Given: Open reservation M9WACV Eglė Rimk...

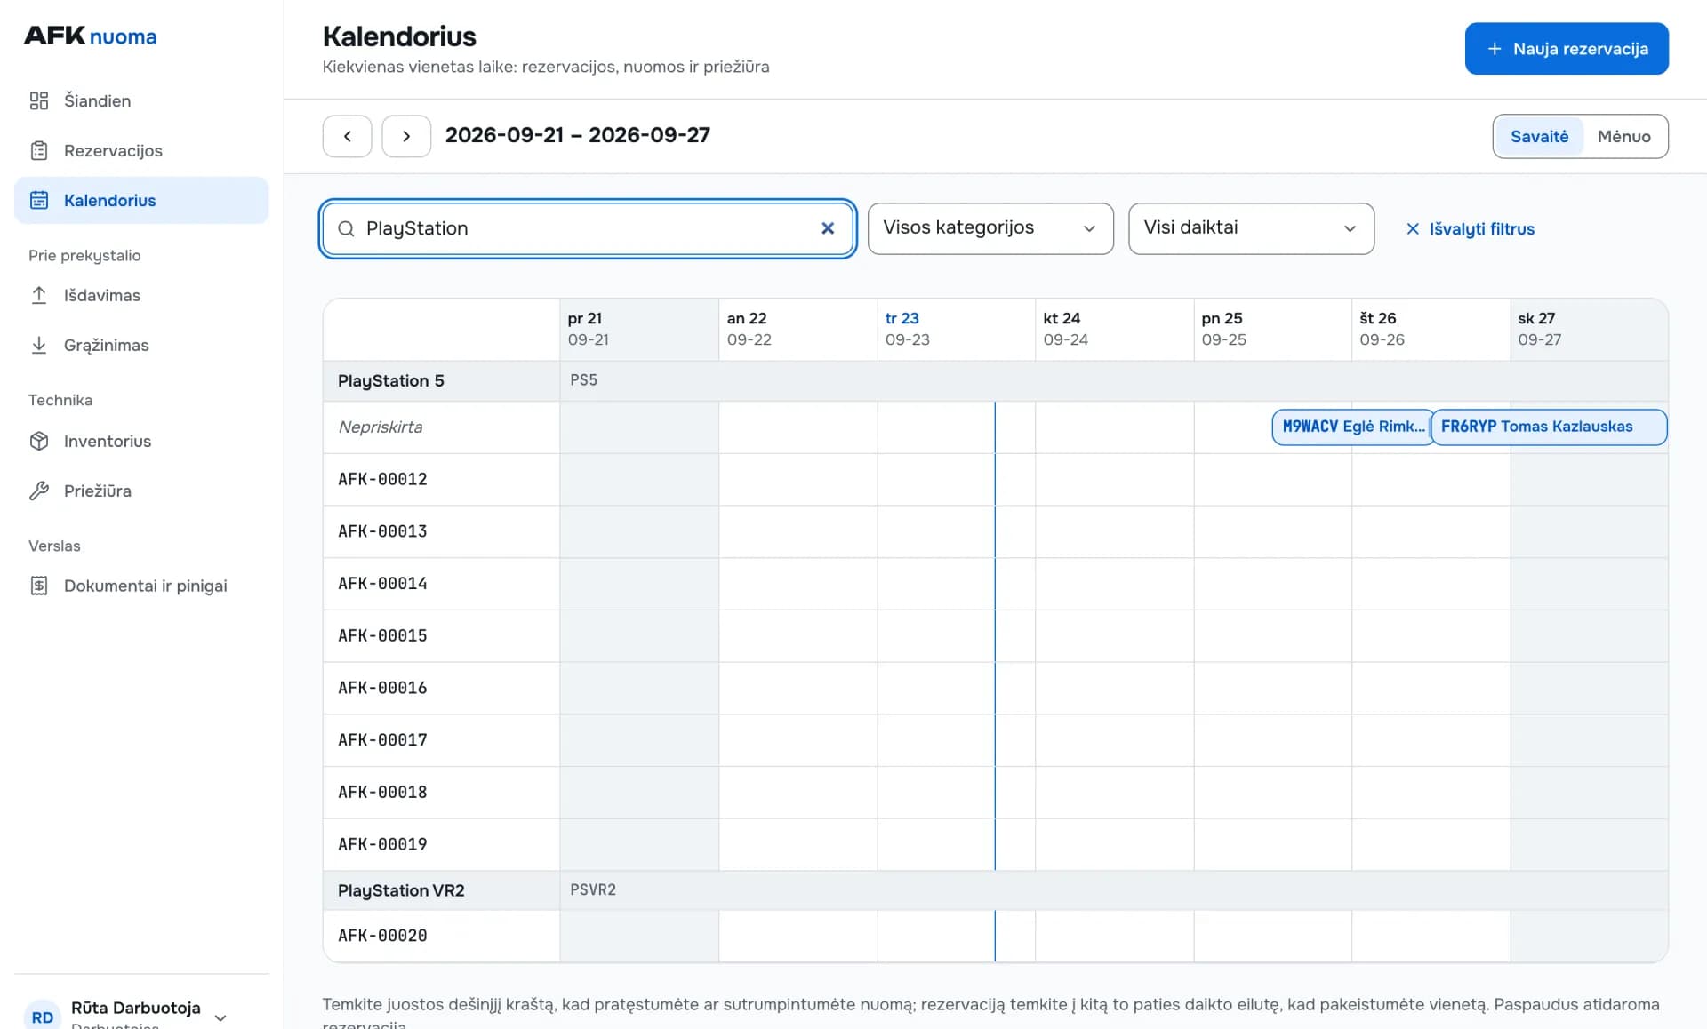Looking at the screenshot, I should click(1352, 427).
